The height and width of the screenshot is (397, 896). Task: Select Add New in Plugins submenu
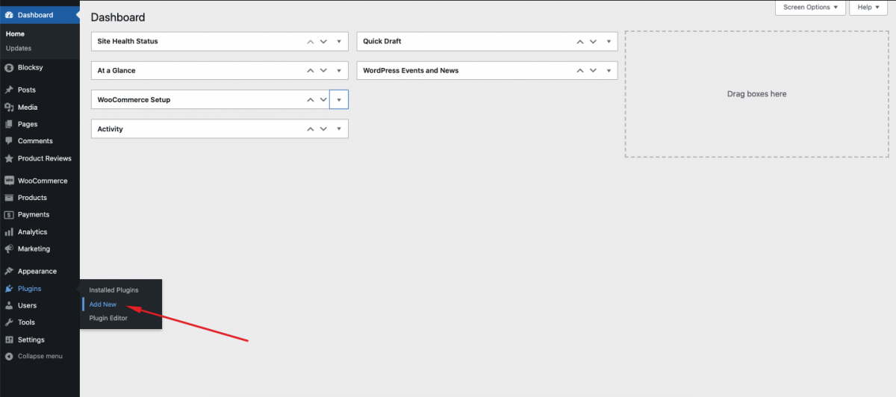[103, 304]
